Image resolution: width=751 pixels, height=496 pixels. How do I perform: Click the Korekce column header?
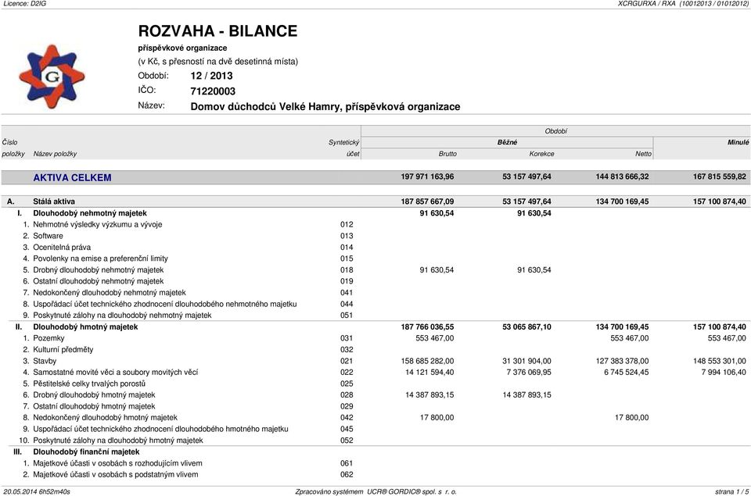point(541,154)
